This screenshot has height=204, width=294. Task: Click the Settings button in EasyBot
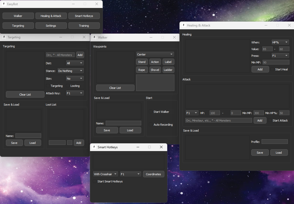(x=51, y=26)
